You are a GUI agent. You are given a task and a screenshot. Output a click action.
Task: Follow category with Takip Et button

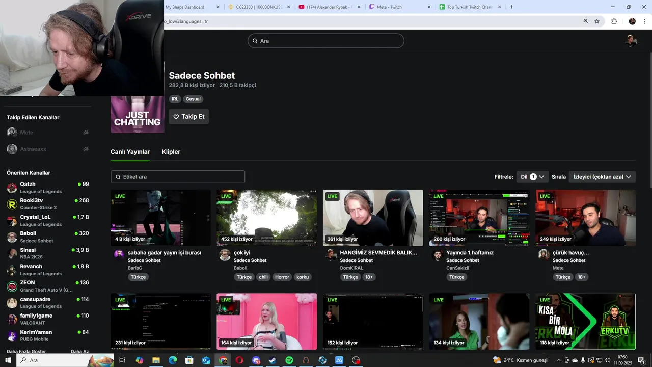tap(189, 117)
